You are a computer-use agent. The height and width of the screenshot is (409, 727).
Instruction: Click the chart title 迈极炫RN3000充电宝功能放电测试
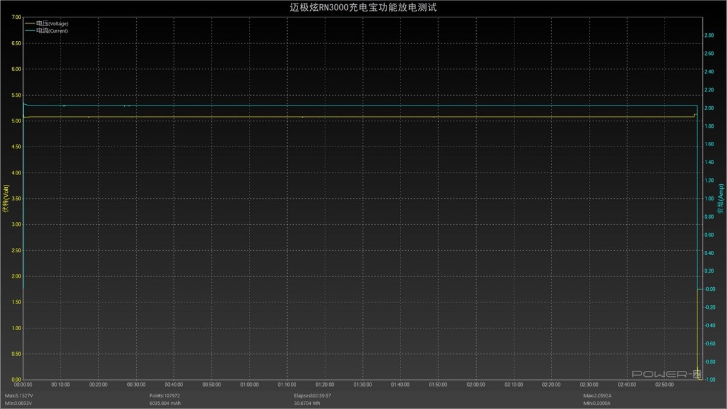(363, 8)
